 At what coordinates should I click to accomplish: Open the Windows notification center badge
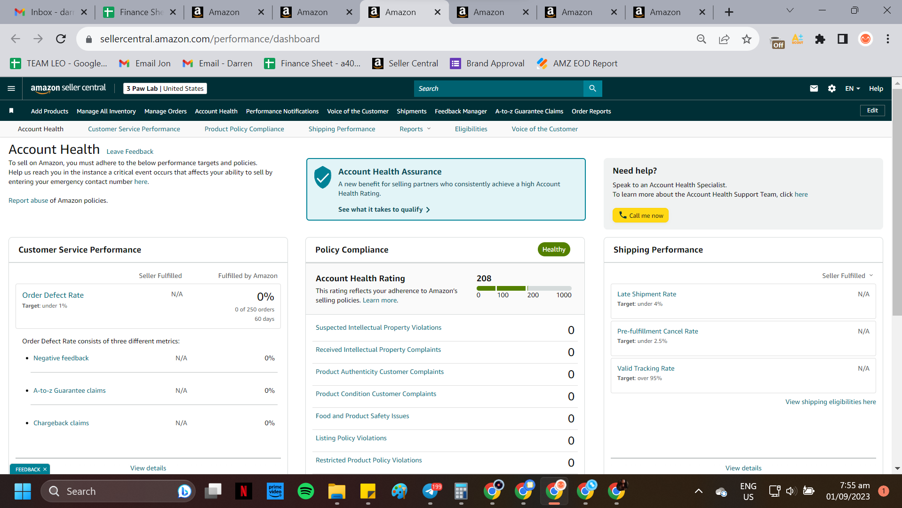[x=883, y=492]
